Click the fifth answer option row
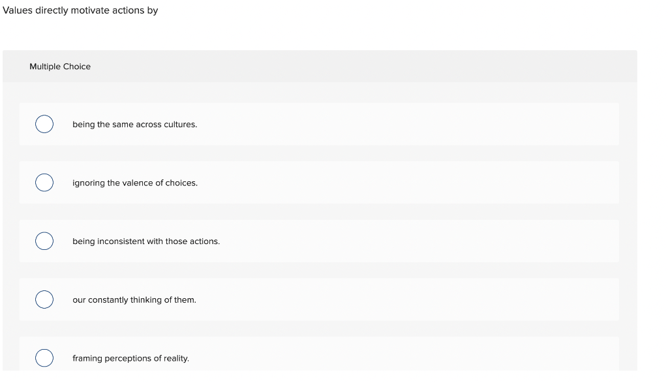This screenshot has height=383, width=668. pos(319,358)
